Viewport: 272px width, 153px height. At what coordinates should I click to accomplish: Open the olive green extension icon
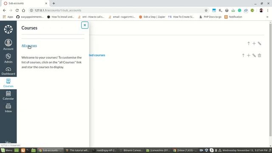[252, 10]
